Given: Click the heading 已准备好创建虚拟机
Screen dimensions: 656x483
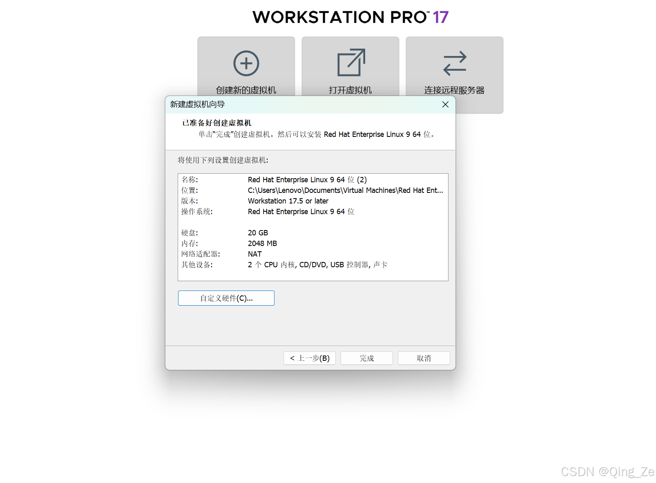Looking at the screenshot, I should coord(216,123).
